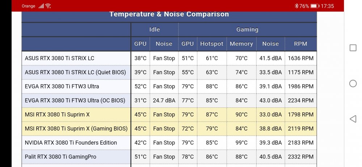Tap the Bluetooth status icon
Screen dimensions: 362x167
pyautogui.click(x=296, y=6)
